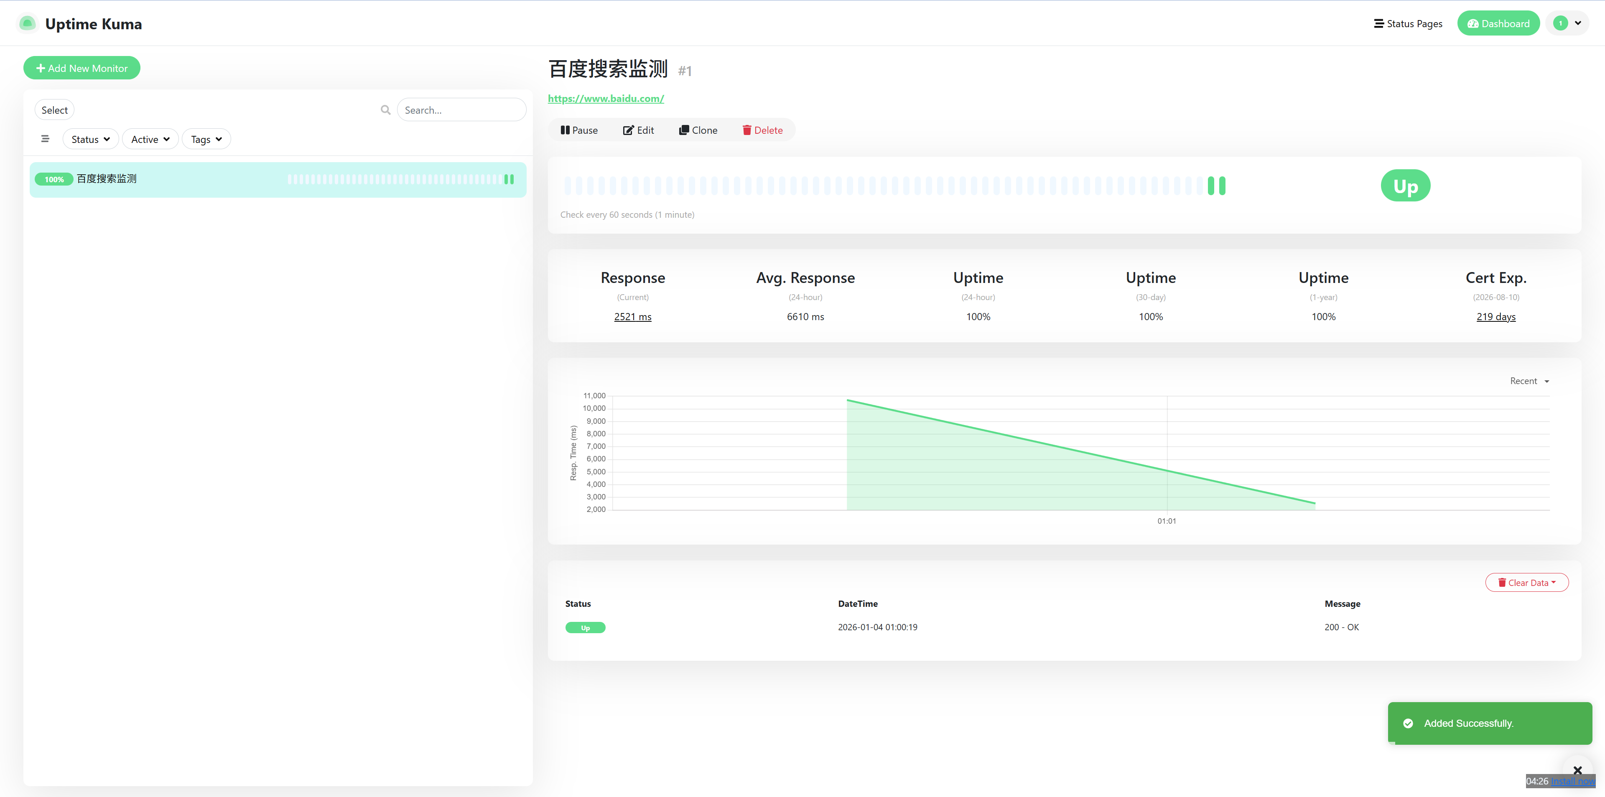Screen dimensions: 1605x797
Task: Open the Dashboard tab
Action: coord(1498,24)
